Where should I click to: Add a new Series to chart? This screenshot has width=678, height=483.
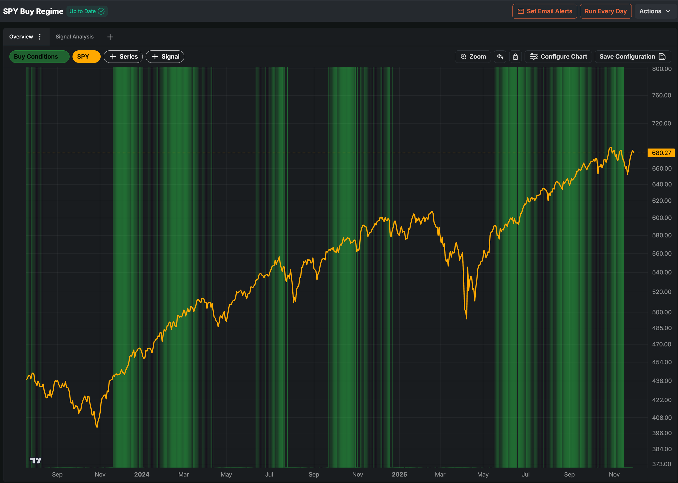click(x=123, y=57)
